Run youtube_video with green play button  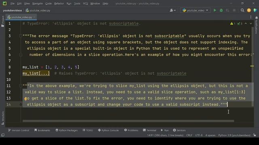click(x=215, y=10)
